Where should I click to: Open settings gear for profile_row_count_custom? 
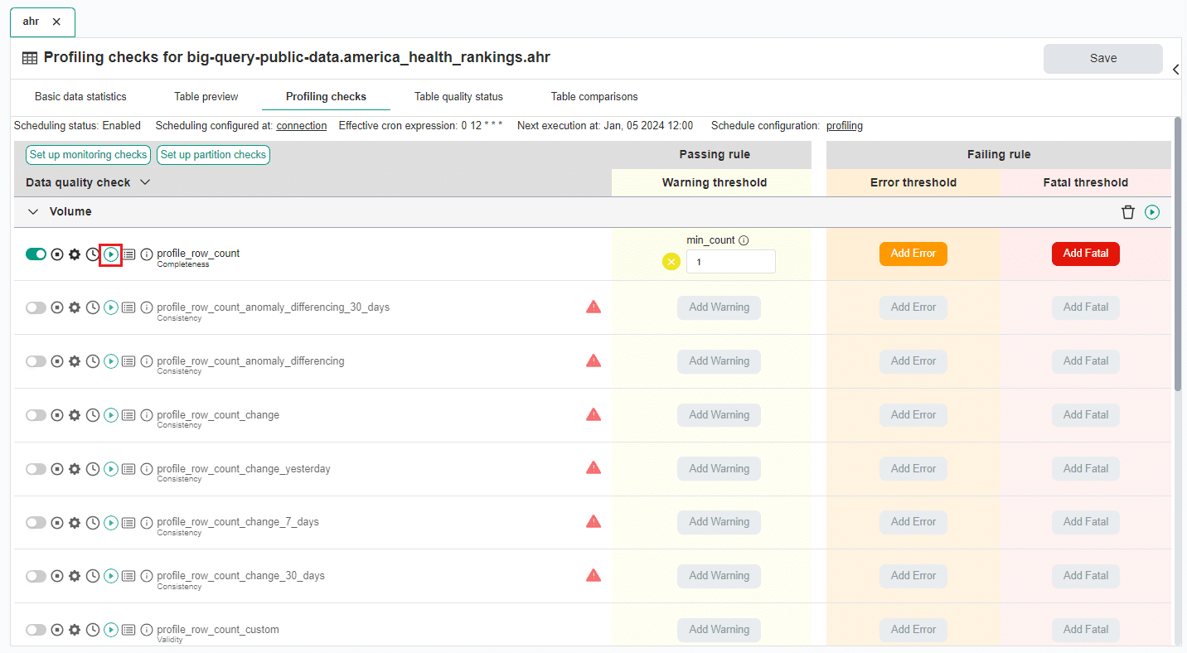coord(74,629)
